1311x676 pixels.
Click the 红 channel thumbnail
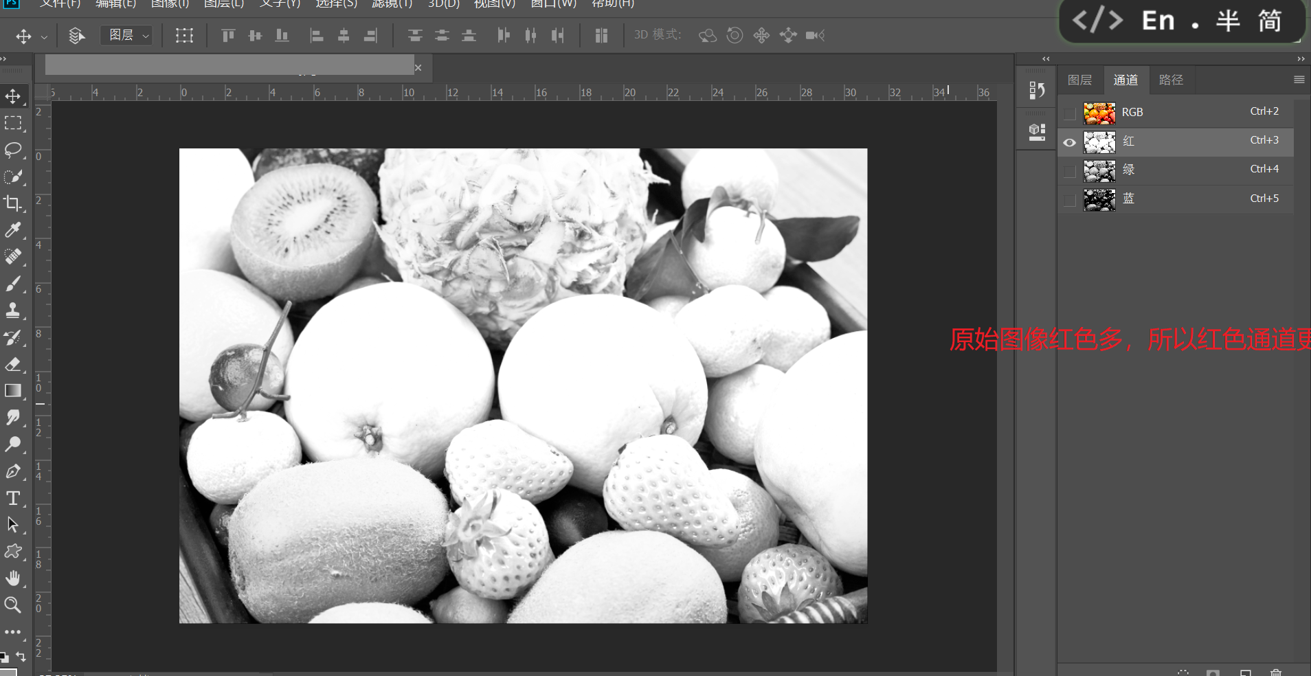[1099, 142]
